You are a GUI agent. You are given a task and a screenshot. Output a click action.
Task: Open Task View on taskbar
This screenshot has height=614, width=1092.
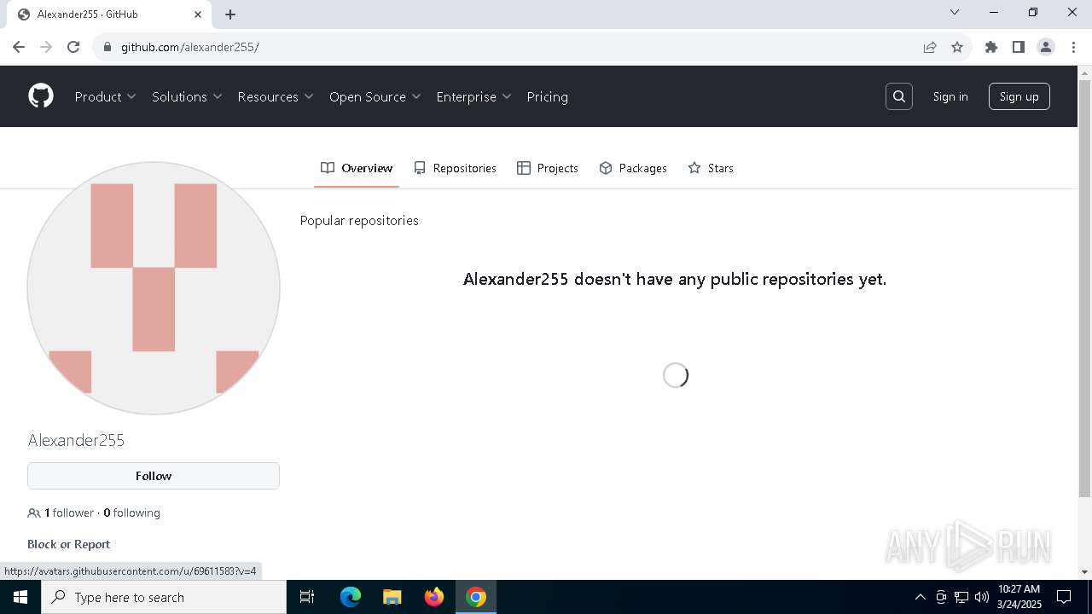tap(307, 597)
